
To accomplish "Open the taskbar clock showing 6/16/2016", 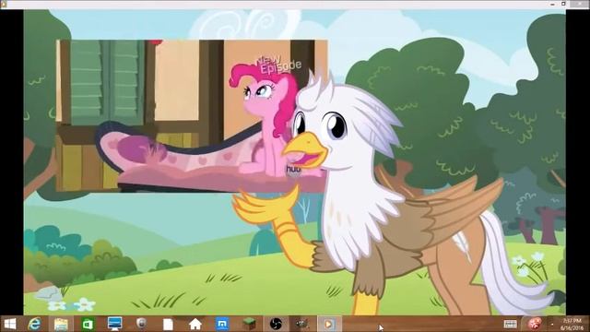I will coord(572,324).
